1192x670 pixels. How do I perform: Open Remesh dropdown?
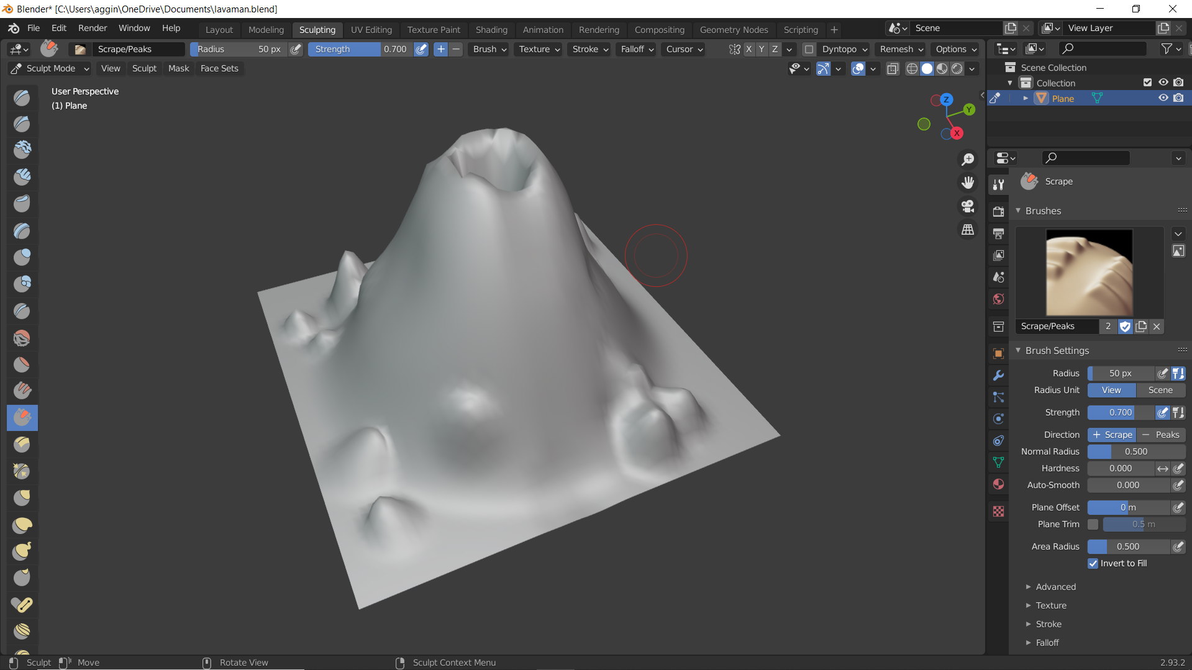[901, 49]
